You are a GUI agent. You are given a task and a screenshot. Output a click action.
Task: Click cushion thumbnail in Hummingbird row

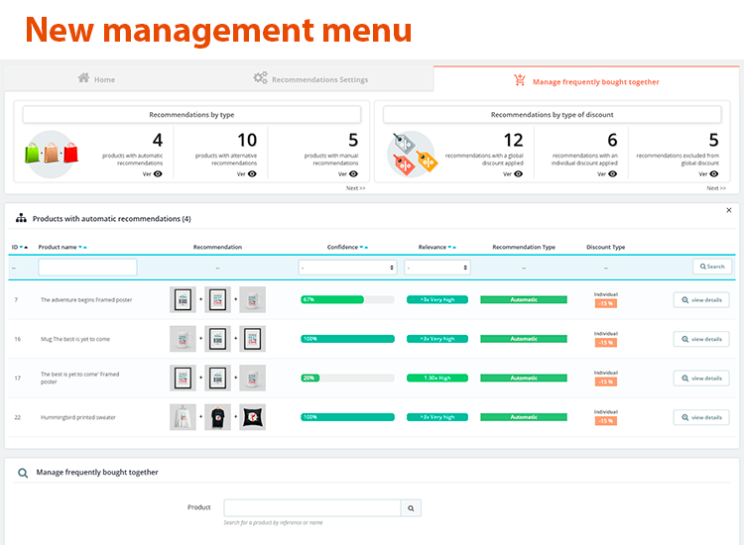(252, 417)
